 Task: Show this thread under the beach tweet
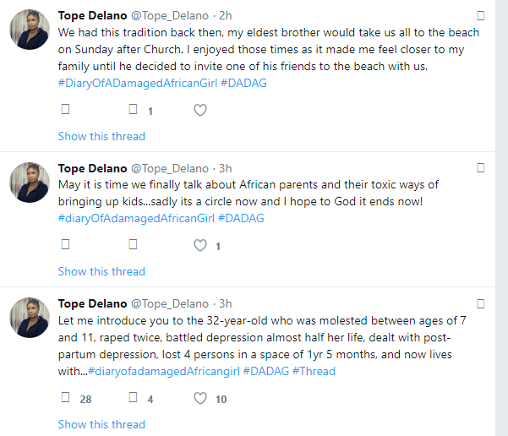click(x=101, y=136)
